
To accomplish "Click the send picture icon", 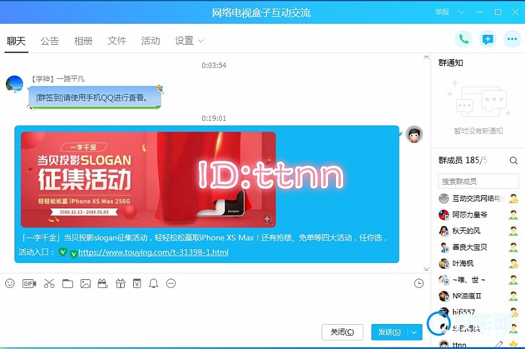I will [x=85, y=284].
